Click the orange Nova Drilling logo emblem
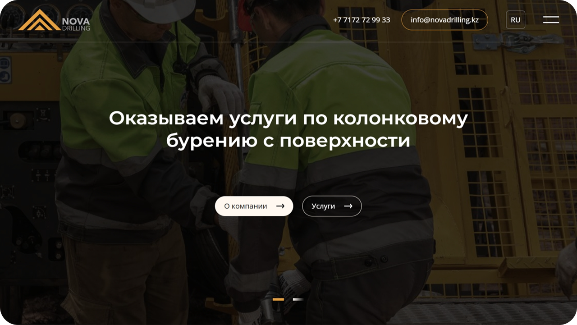 tap(39, 20)
